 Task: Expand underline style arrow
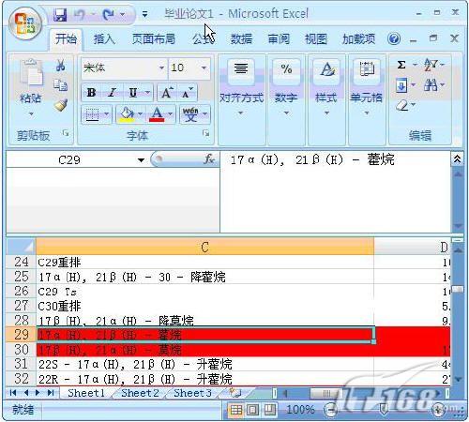click(x=147, y=93)
